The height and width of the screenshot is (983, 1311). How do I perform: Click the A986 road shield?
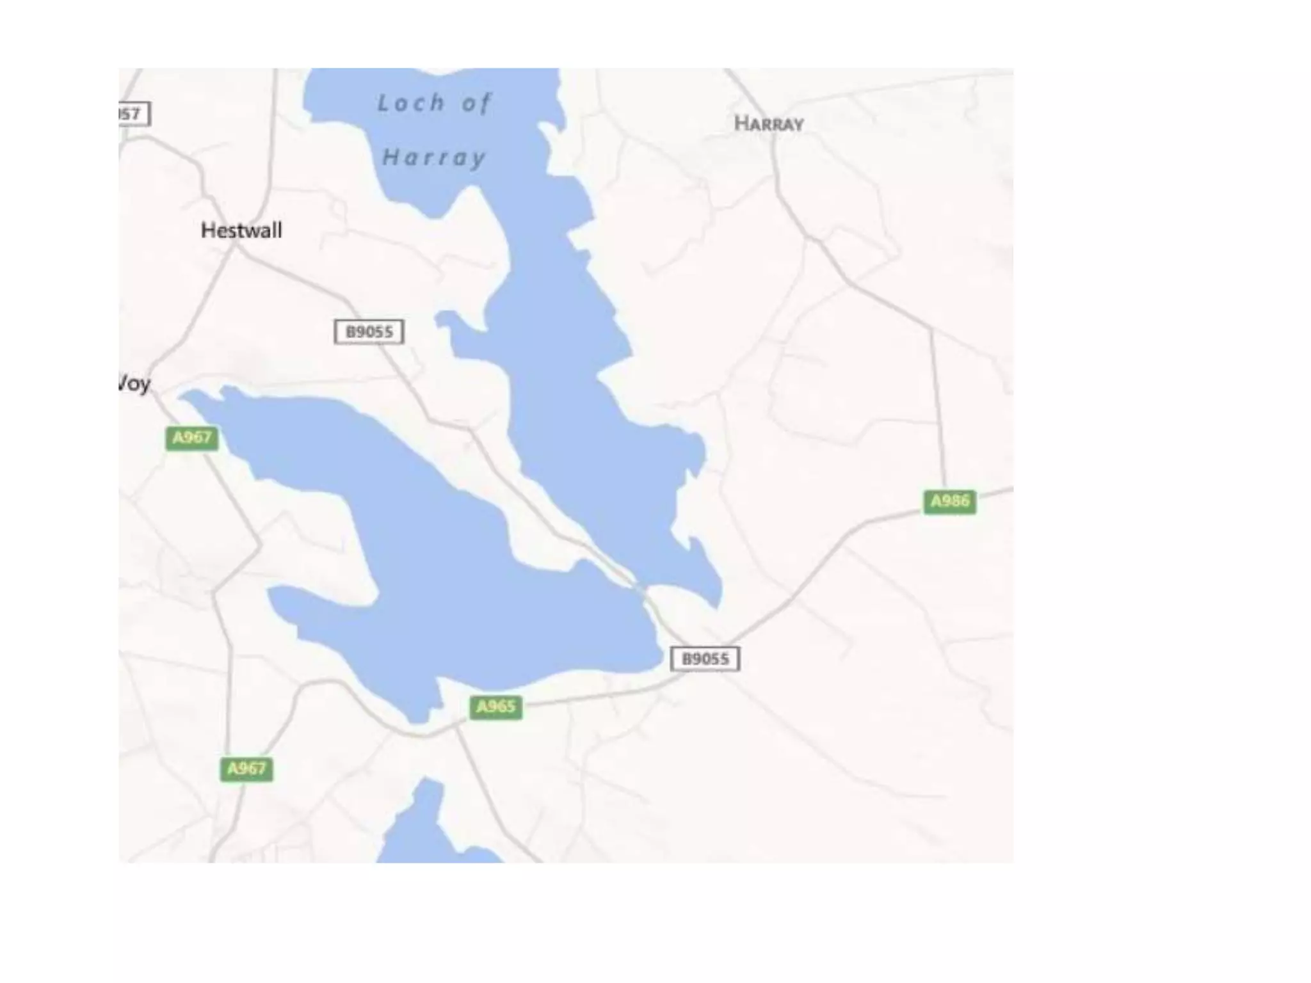(949, 501)
